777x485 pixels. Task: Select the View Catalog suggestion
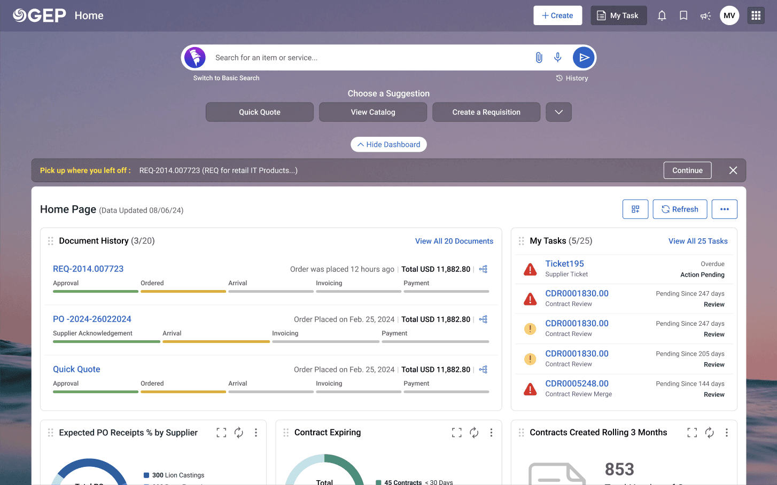373,112
